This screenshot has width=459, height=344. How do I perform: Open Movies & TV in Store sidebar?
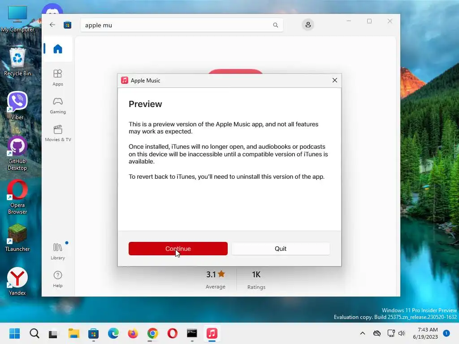coord(58,133)
